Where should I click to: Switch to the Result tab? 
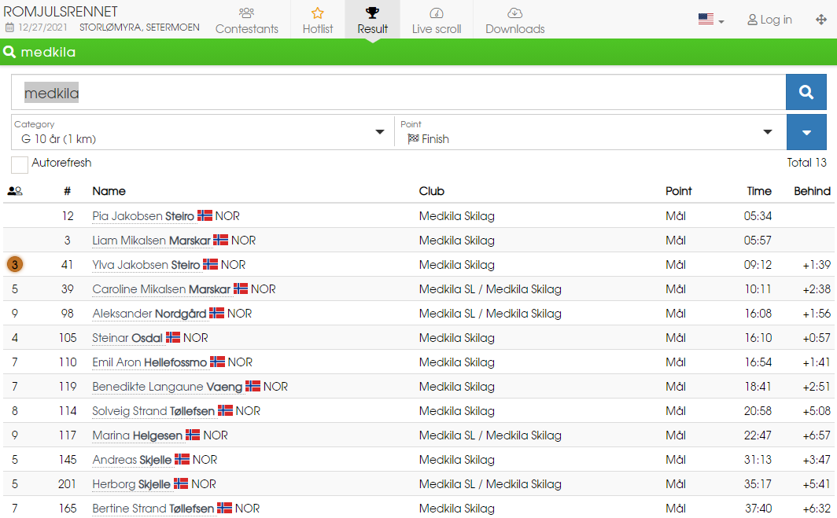(x=372, y=20)
